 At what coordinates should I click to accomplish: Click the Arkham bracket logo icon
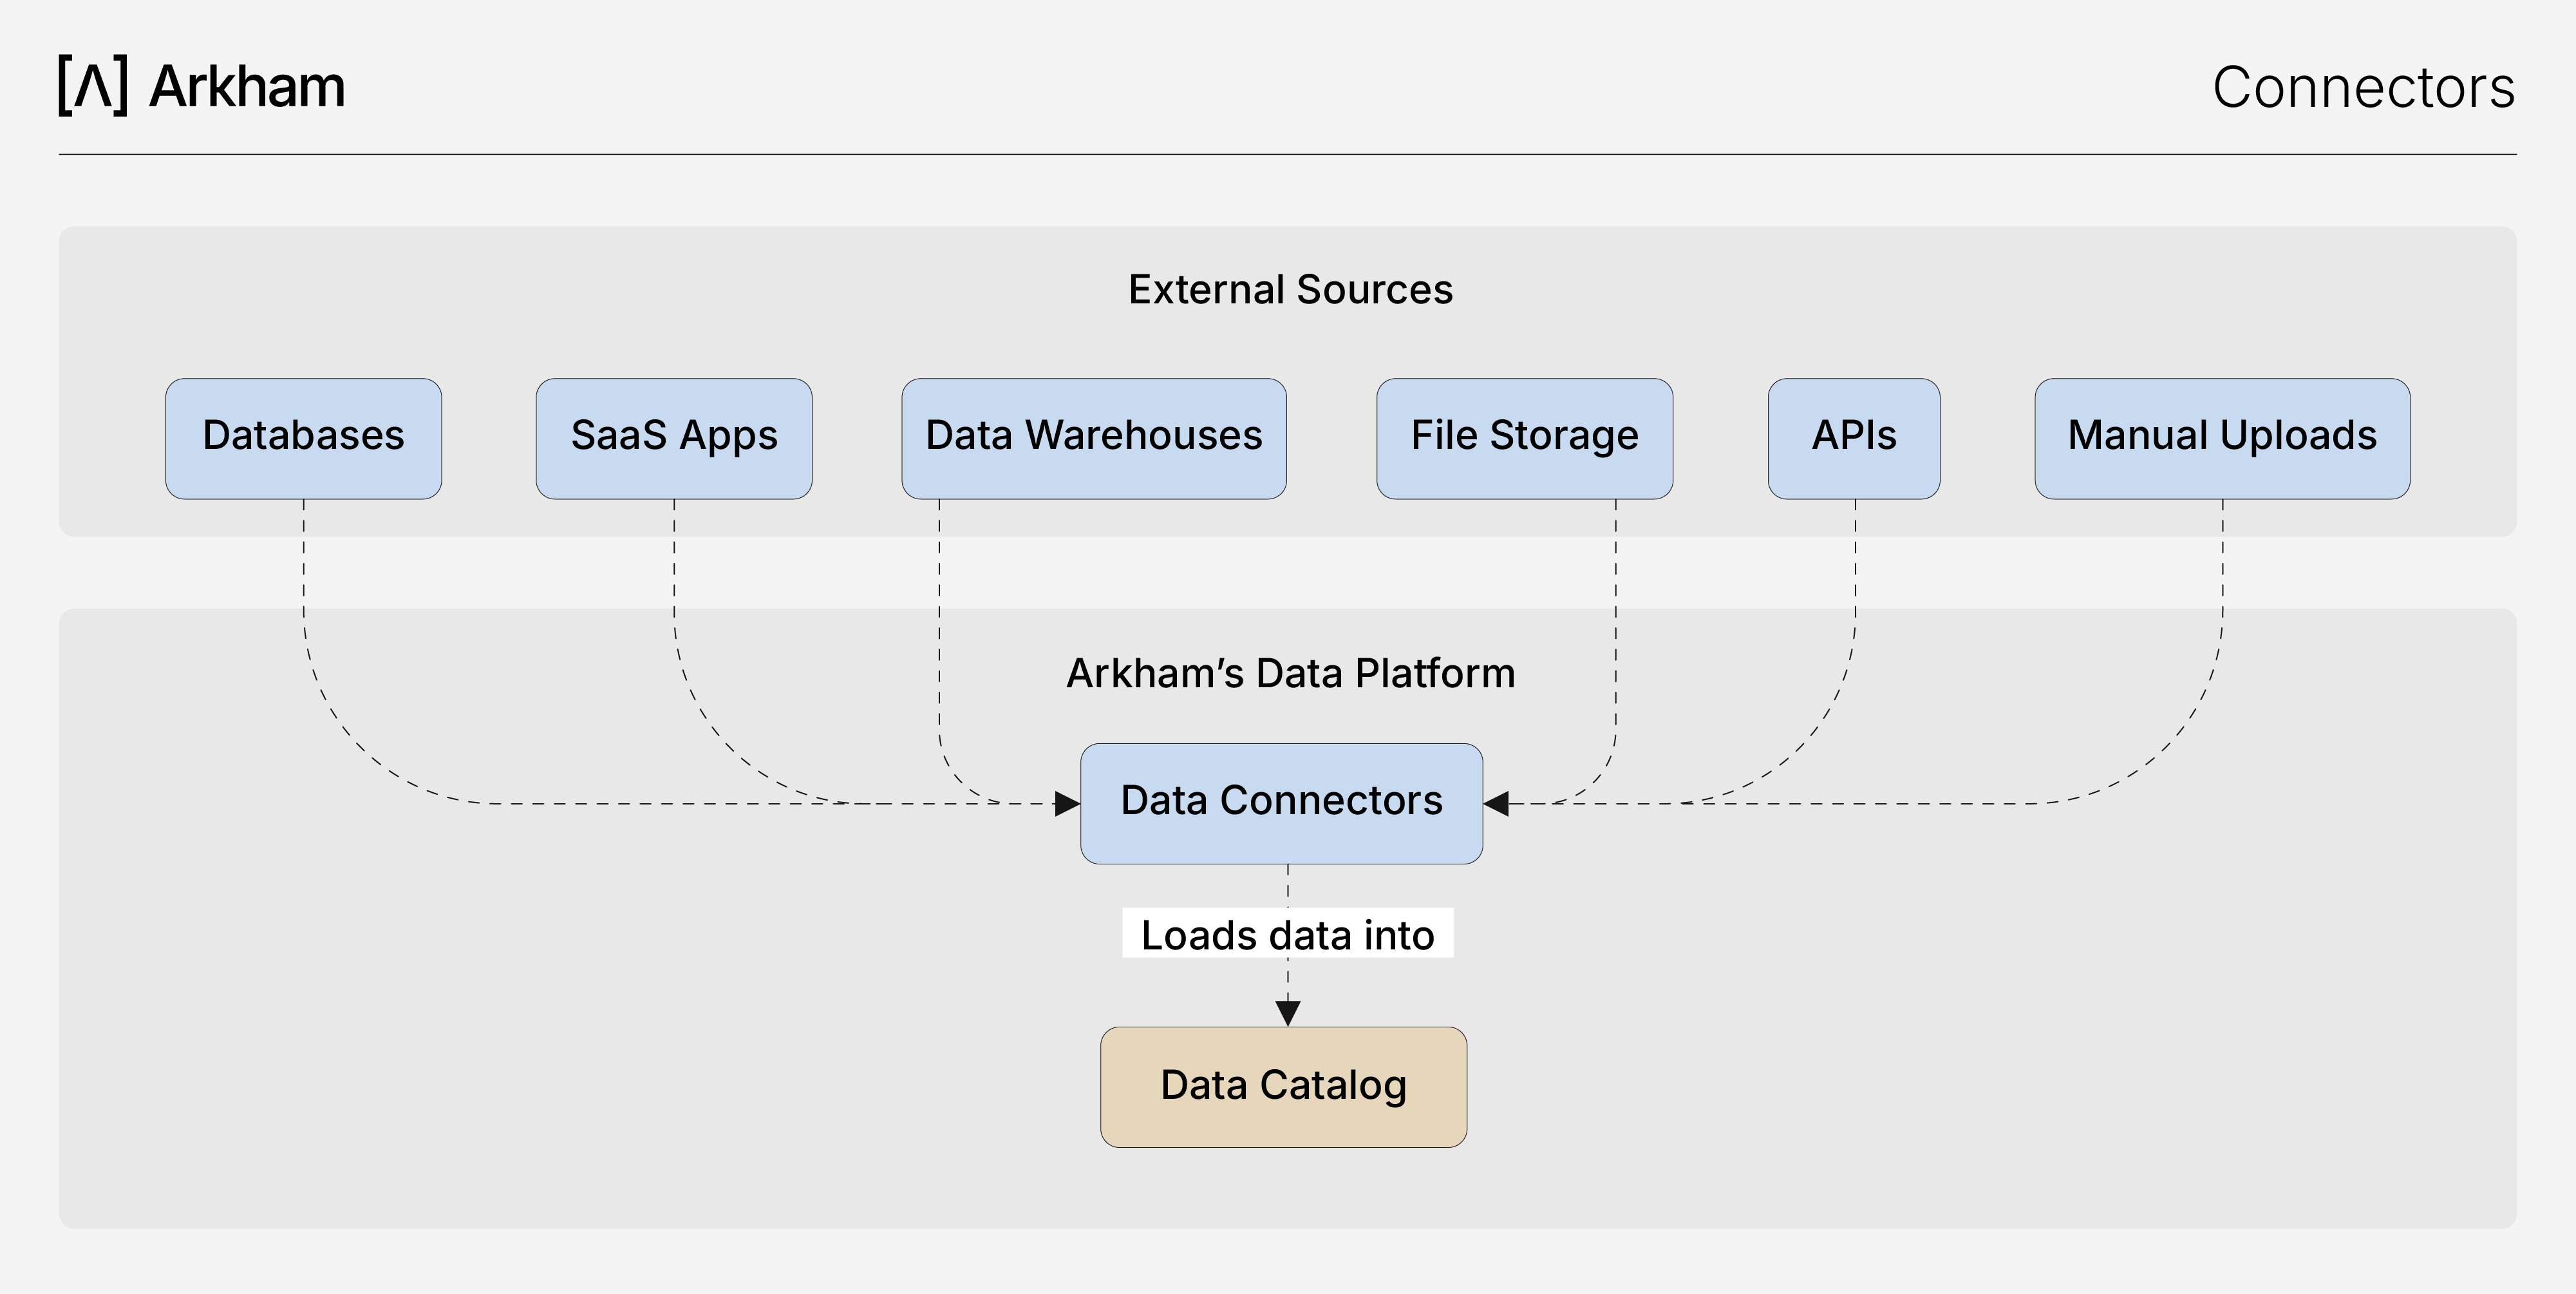(93, 86)
